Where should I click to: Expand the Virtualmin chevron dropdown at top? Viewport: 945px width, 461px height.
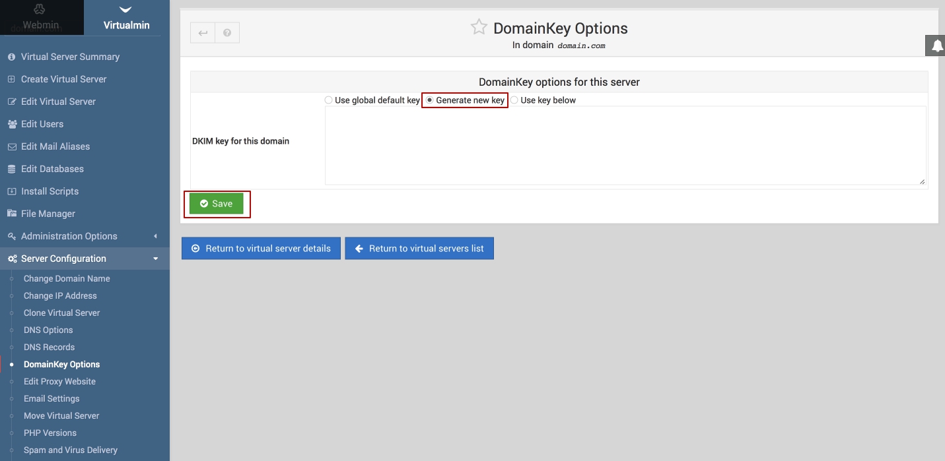(x=125, y=9)
